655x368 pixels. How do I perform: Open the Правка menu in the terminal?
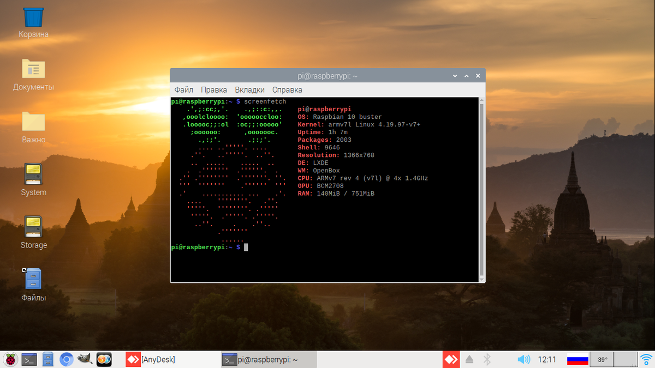click(213, 89)
